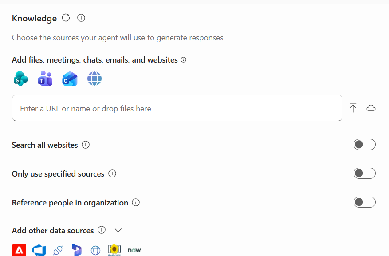The height and width of the screenshot is (256, 389).
Task: Open the Dynamics 365 data source
Action: click(76, 250)
